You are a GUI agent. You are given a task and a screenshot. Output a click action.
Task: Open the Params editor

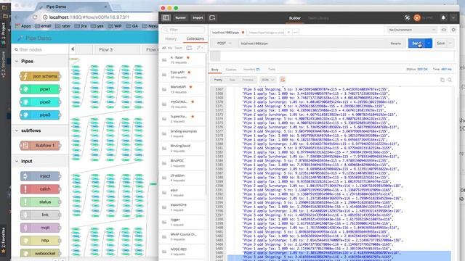[x=395, y=43]
